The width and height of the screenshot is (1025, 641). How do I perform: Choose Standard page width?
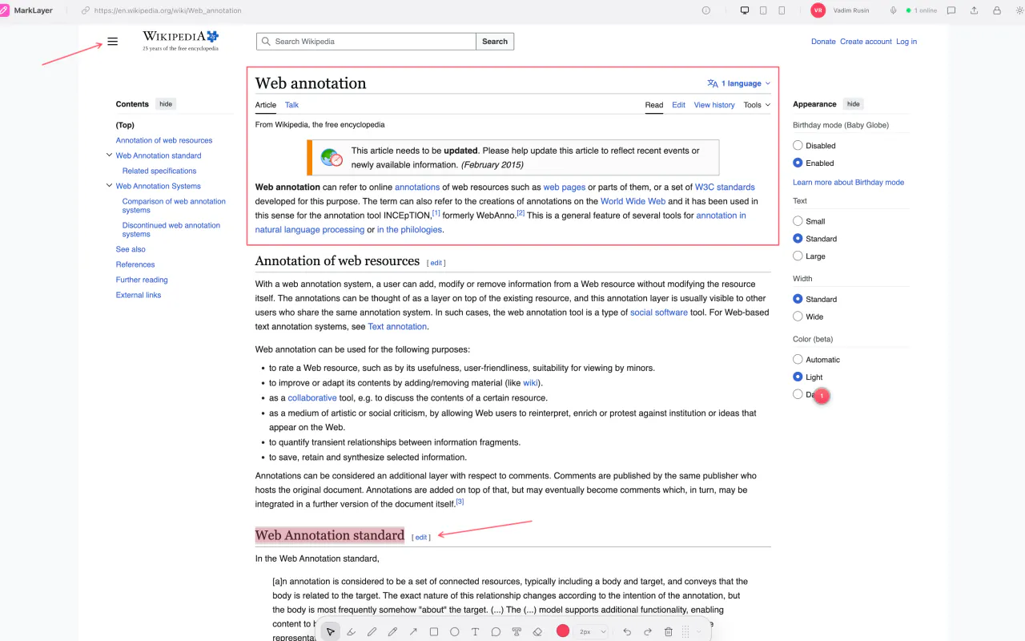798,299
